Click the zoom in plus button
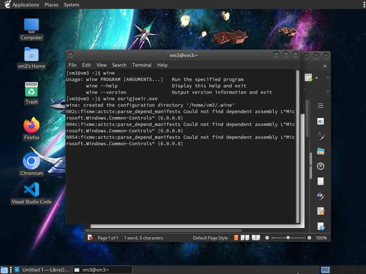 [x=309, y=238]
